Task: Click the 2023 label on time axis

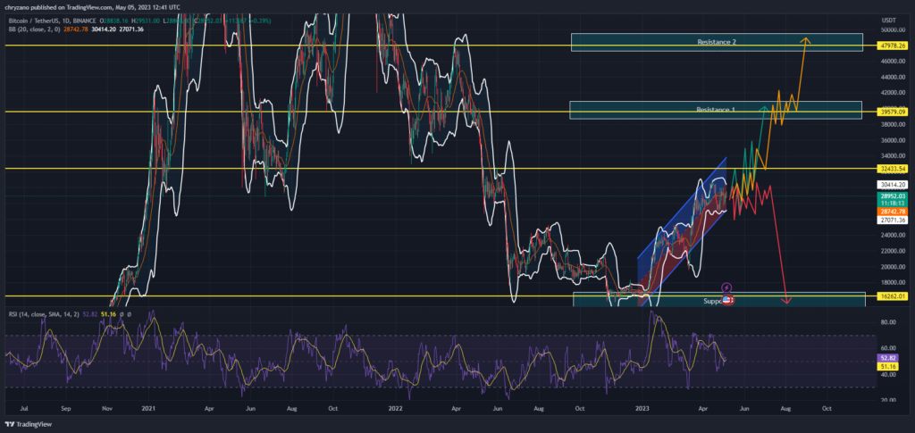Action: coord(642,410)
